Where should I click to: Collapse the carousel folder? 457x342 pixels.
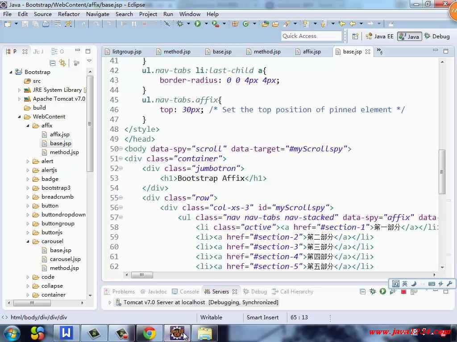pos(28,241)
